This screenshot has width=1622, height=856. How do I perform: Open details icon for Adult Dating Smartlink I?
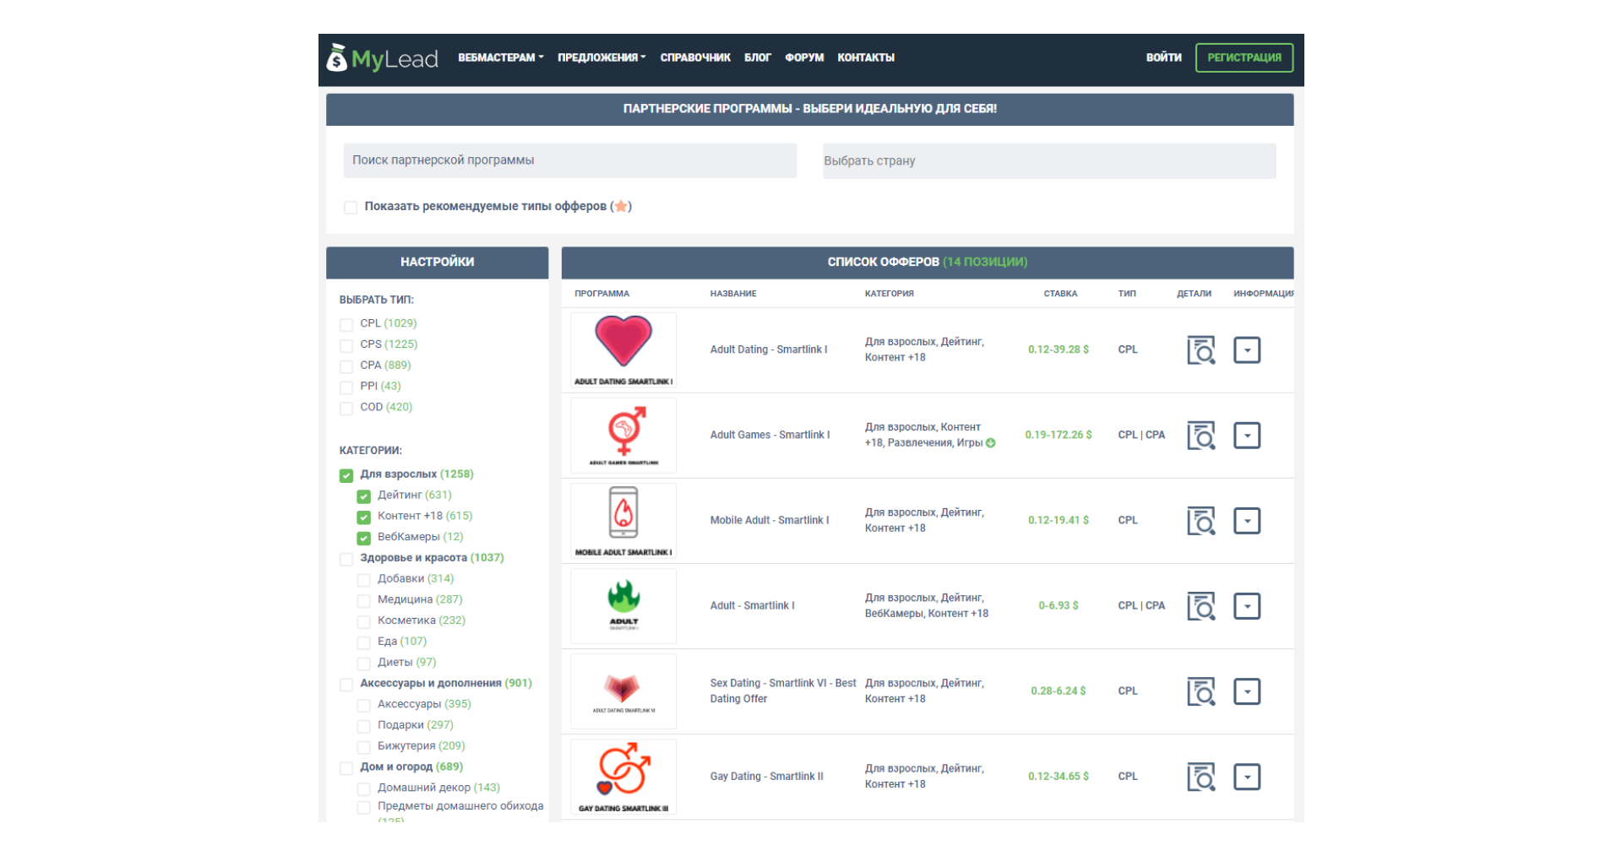click(x=1200, y=350)
